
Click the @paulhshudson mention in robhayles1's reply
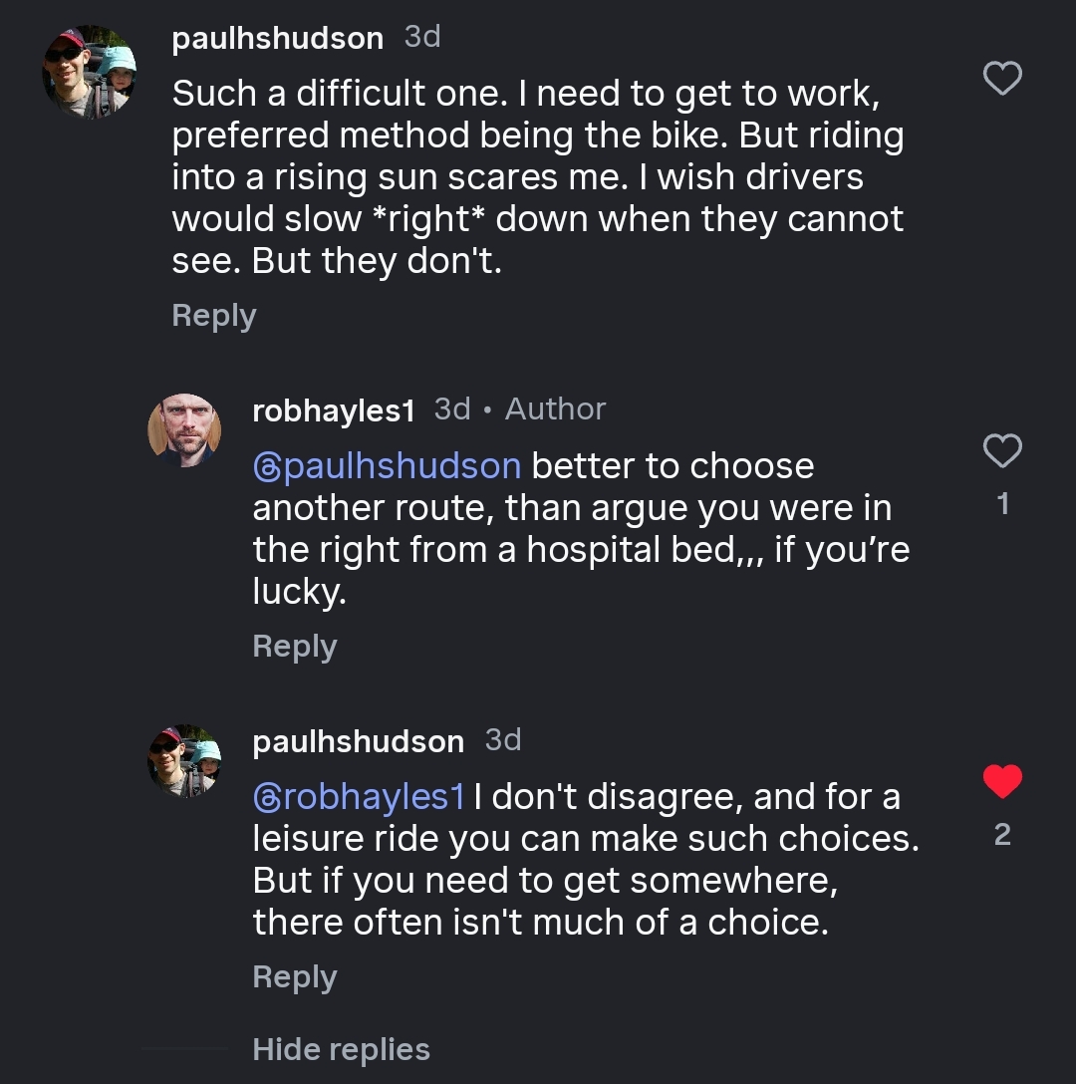387,466
